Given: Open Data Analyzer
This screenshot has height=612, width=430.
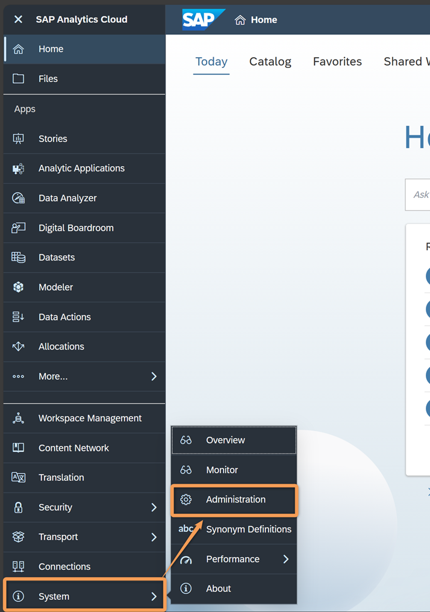Looking at the screenshot, I should pyautogui.click(x=84, y=198).
